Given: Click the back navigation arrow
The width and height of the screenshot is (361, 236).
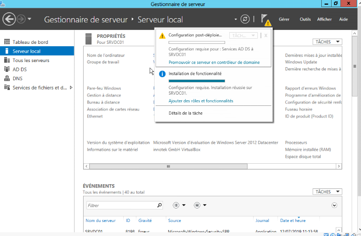Looking at the screenshot, I should (9, 19).
